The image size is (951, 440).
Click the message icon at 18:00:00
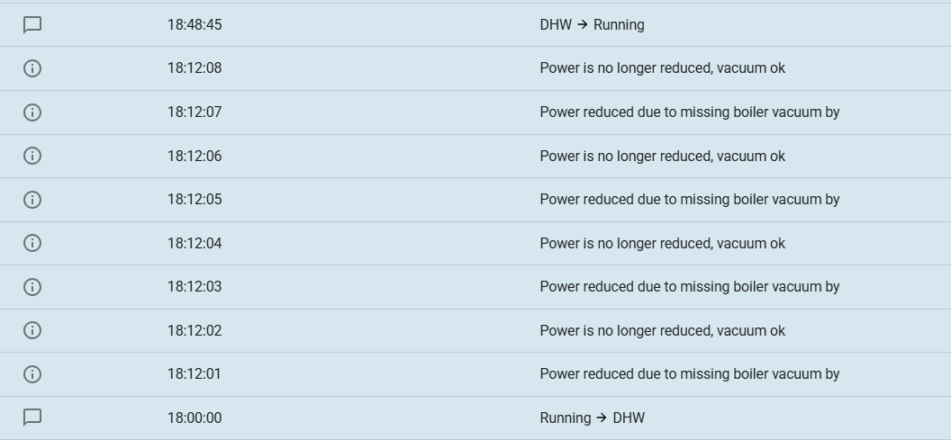(32, 418)
